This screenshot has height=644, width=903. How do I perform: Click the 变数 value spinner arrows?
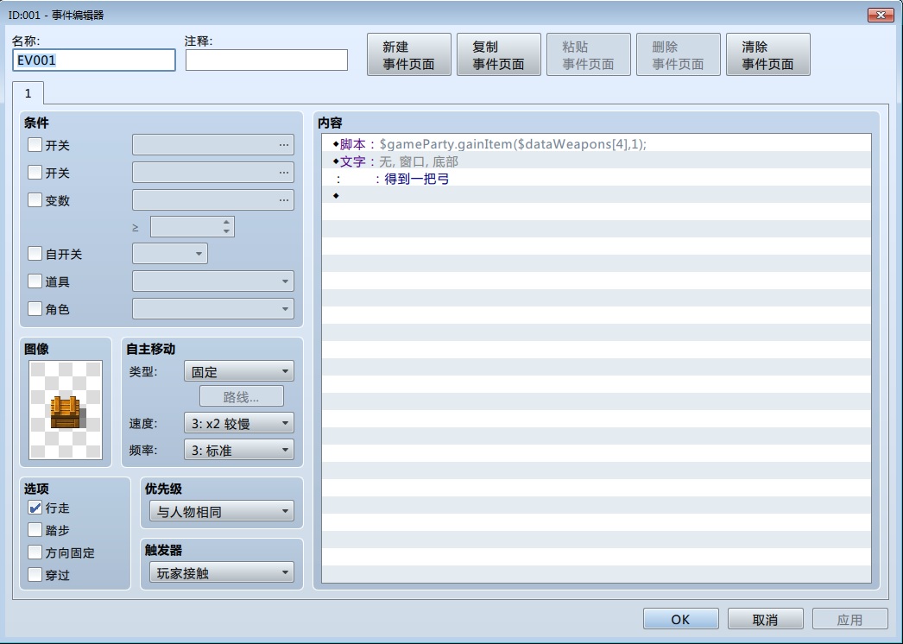pos(227,226)
